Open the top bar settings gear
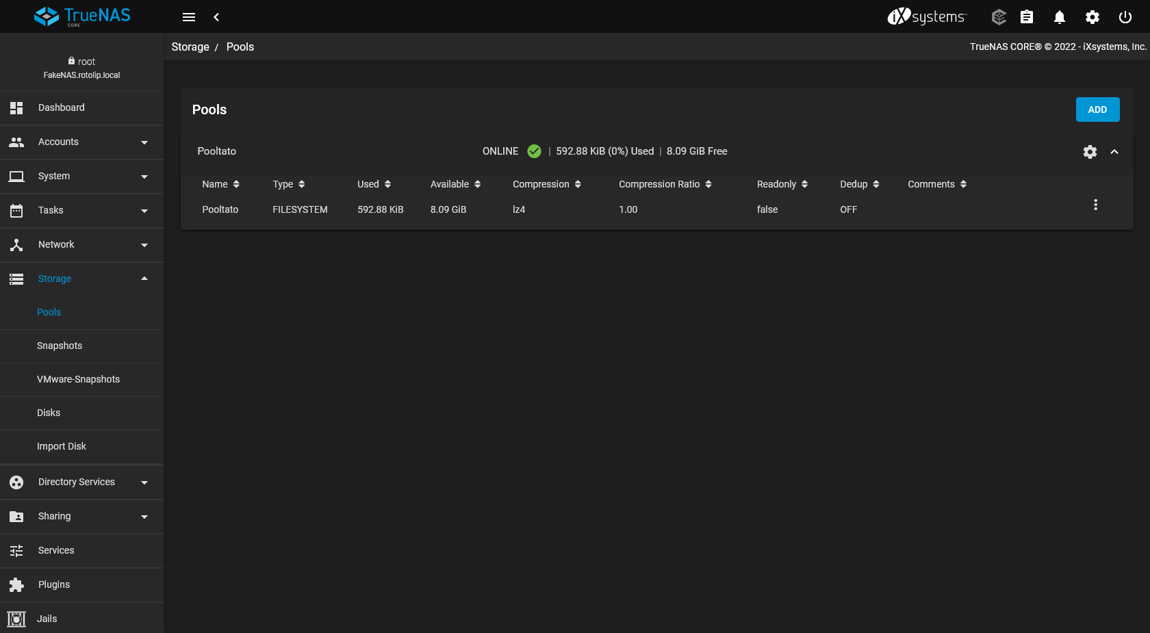The width and height of the screenshot is (1150, 633). [x=1092, y=17]
